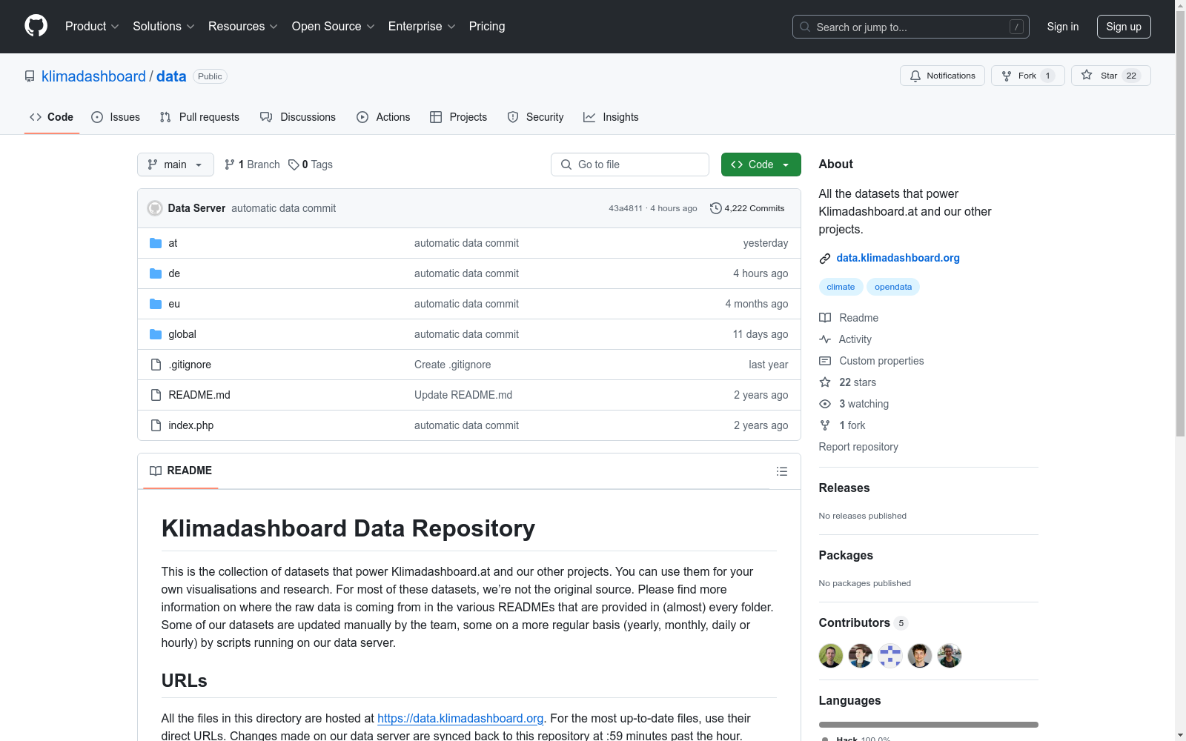Expand the Open Source menu

point(334,27)
